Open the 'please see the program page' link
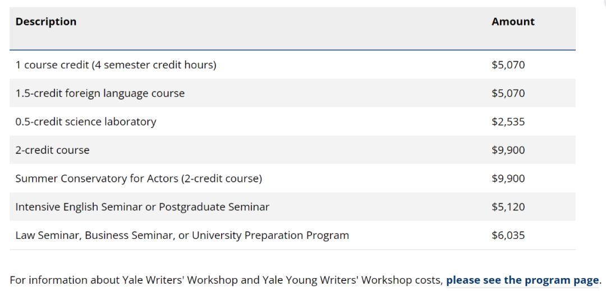Image resolution: width=606 pixels, height=296 pixels. click(522, 280)
